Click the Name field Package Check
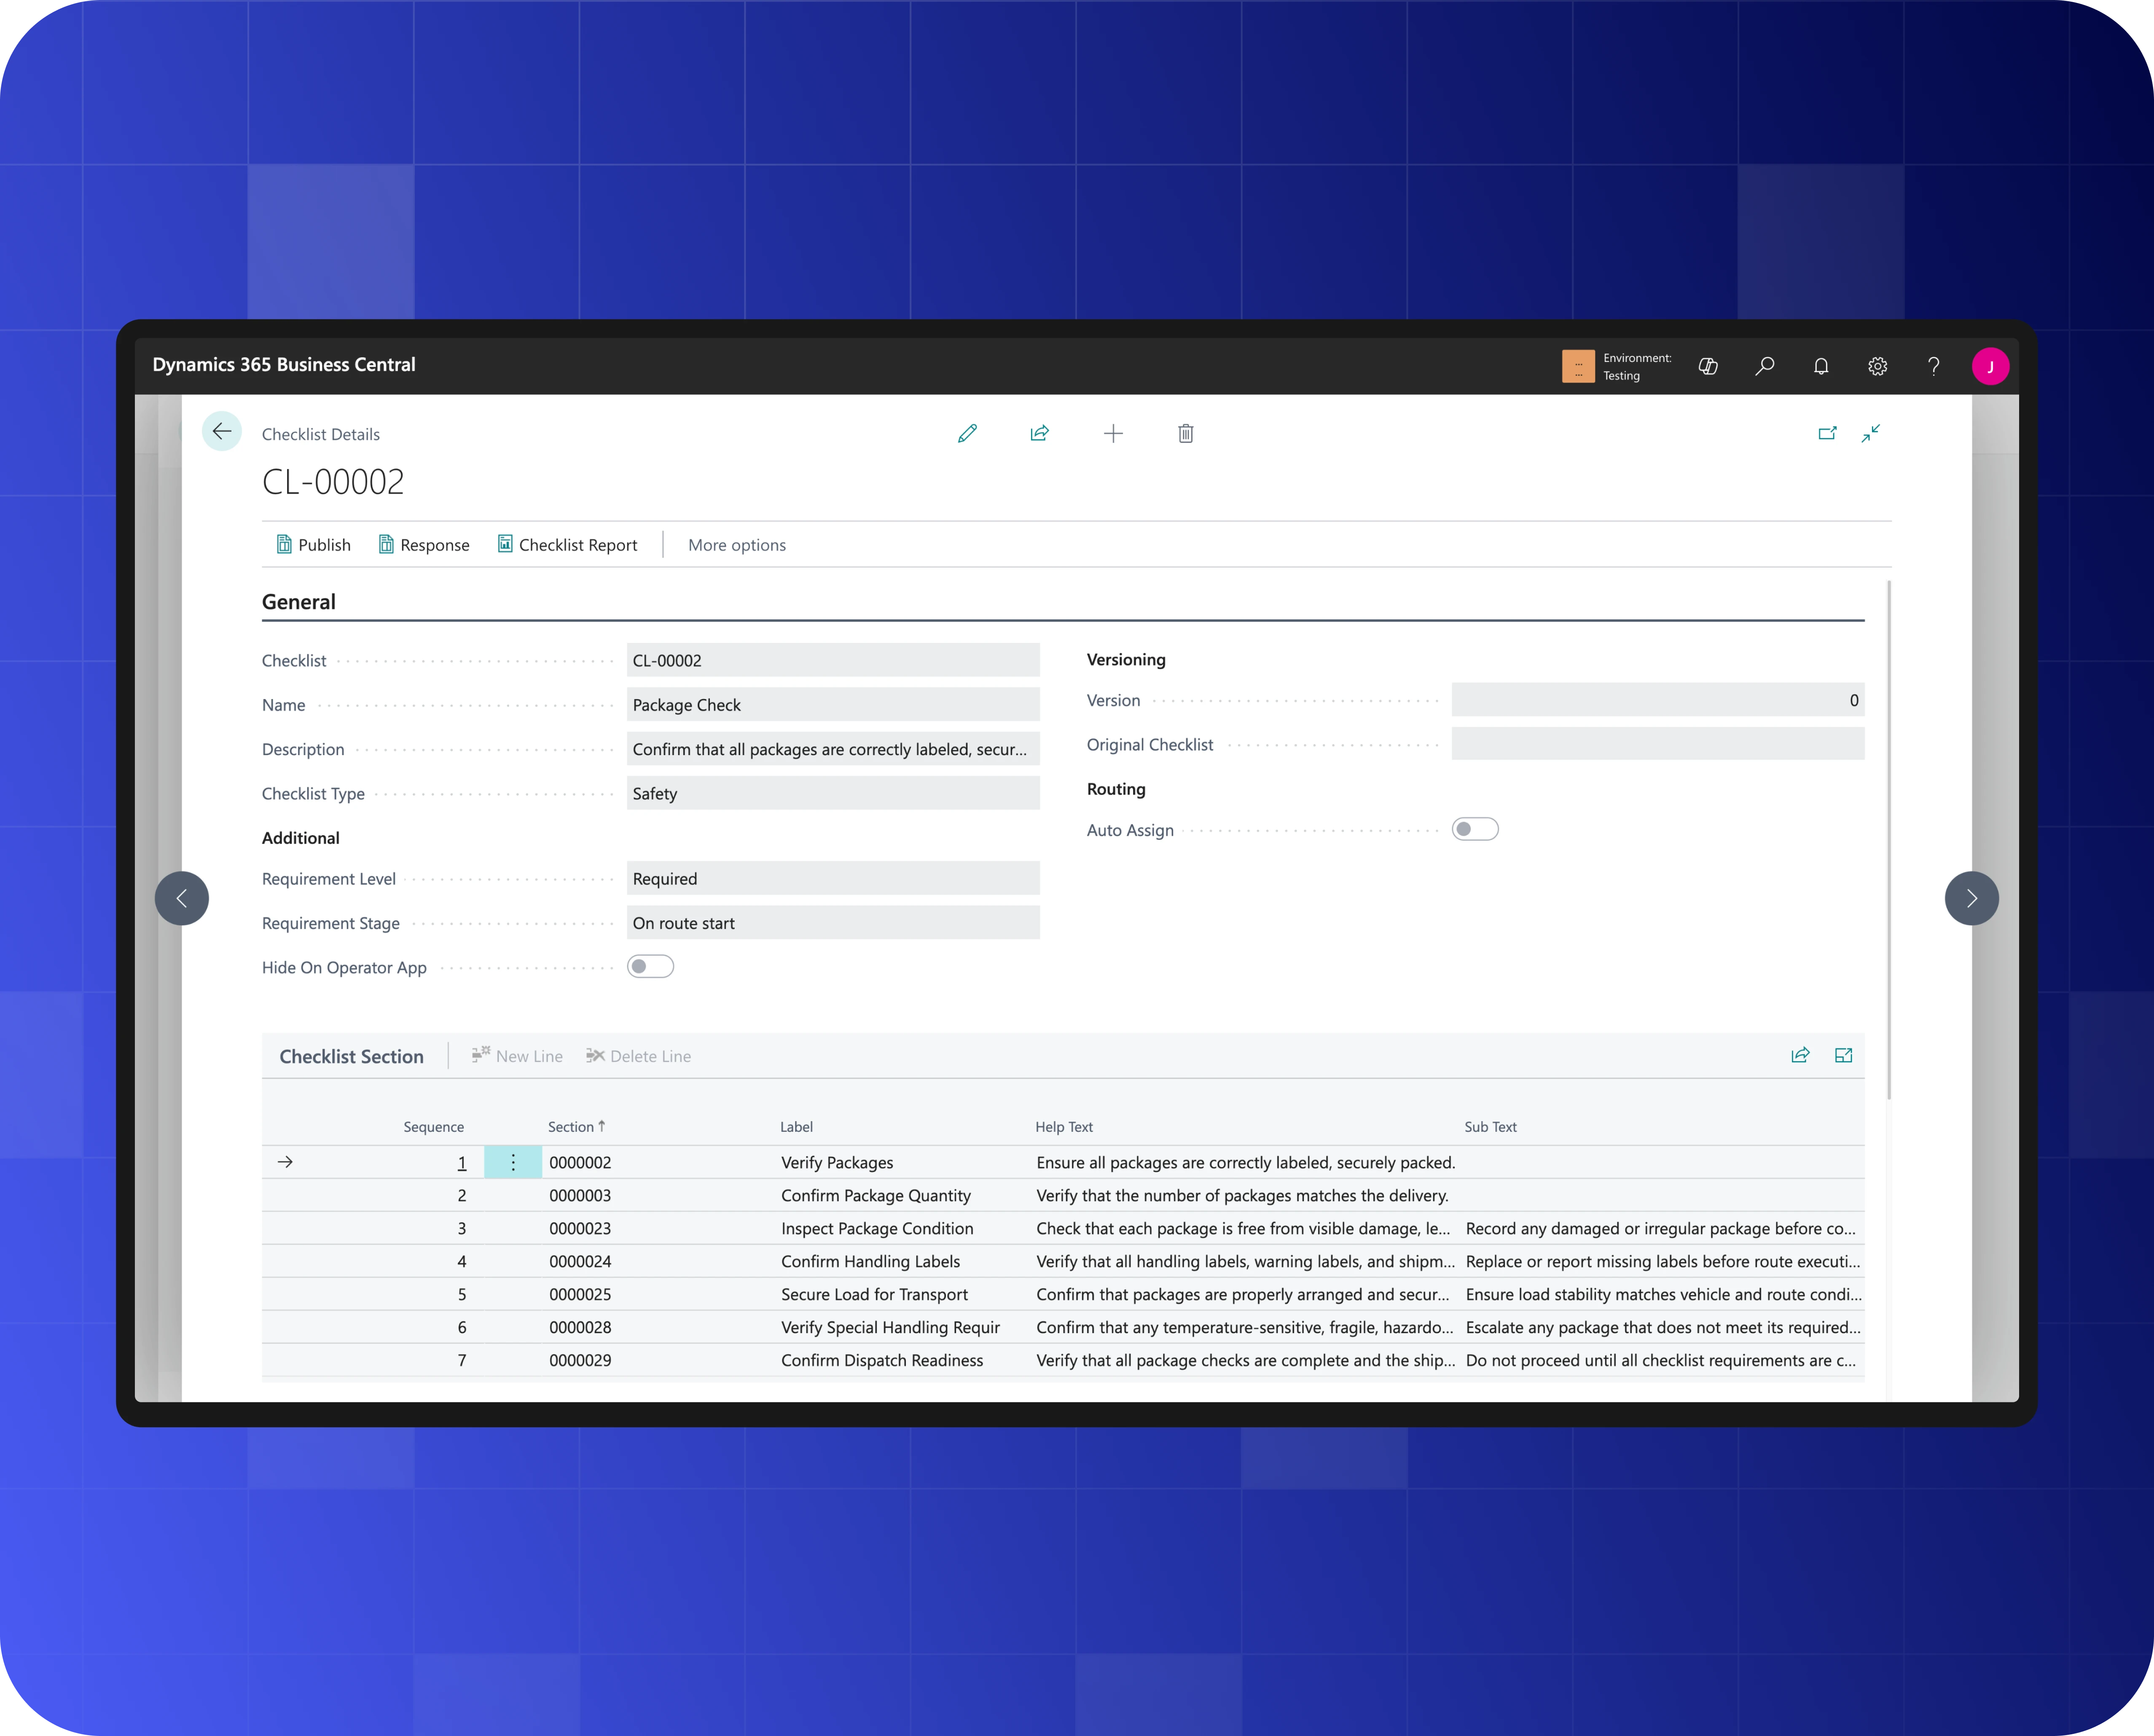This screenshot has width=2154, height=1736. 833,704
